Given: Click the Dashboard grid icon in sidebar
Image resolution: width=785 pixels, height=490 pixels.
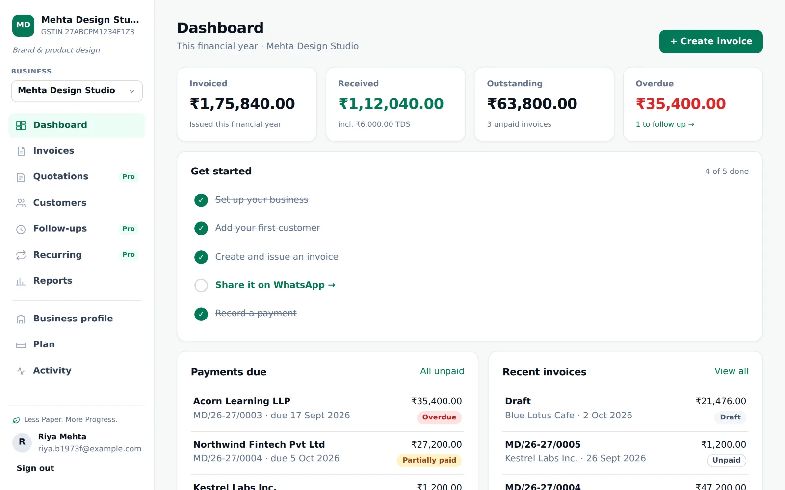Looking at the screenshot, I should pos(21,125).
